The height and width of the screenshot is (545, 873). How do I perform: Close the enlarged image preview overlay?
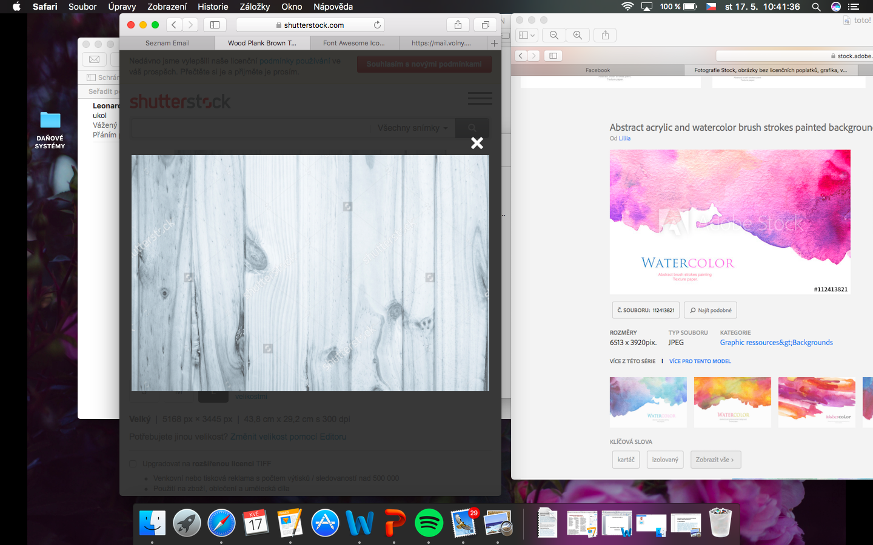tap(477, 144)
